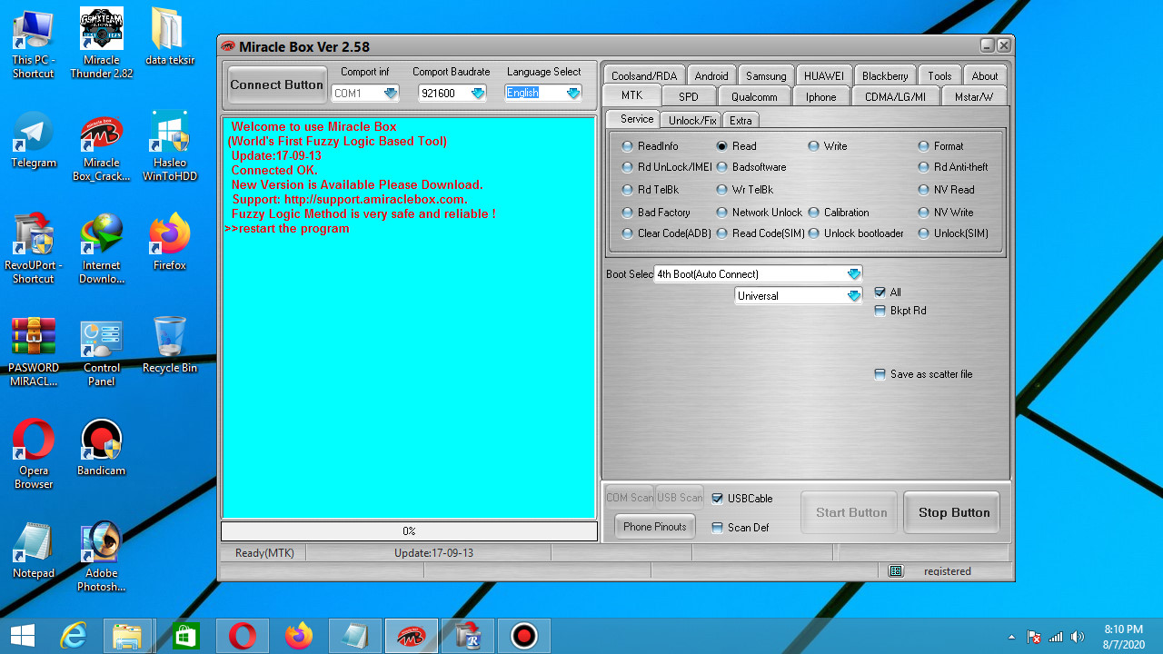Enable the Save as scatter file checkbox

click(x=880, y=374)
